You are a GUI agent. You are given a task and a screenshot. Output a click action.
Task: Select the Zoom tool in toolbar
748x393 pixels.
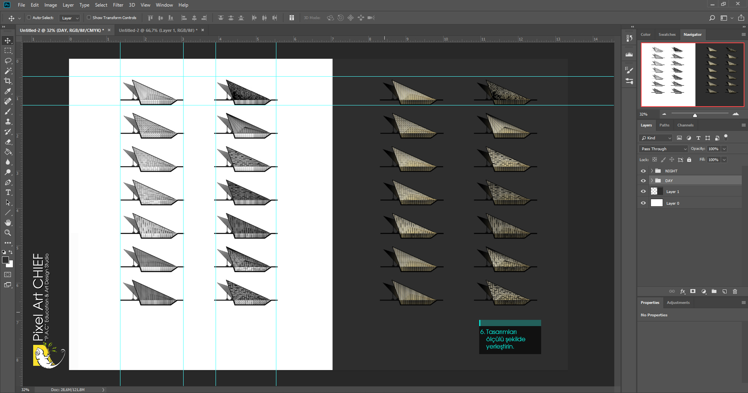tap(8, 233)
